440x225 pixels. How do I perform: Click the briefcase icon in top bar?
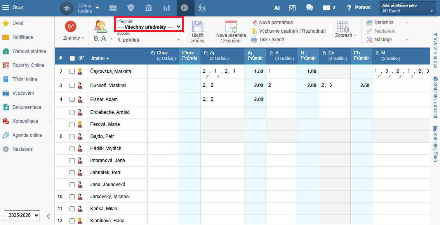point(113,8)
